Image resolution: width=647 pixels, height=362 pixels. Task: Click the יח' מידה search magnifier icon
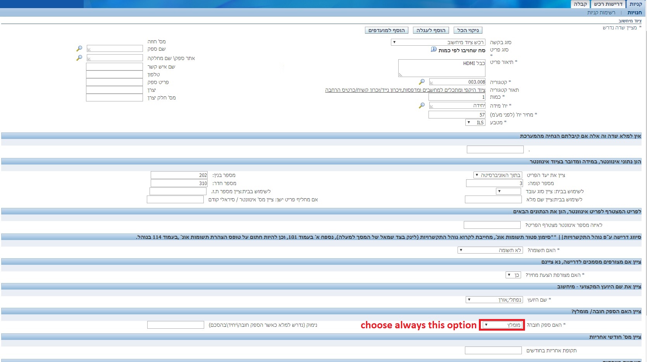422,105
